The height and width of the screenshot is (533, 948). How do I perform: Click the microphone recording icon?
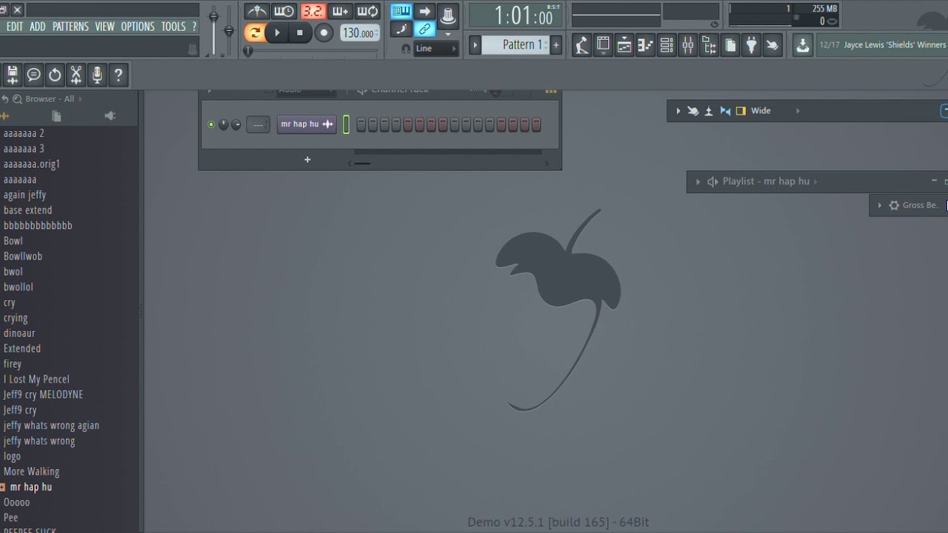coord(97,75)
